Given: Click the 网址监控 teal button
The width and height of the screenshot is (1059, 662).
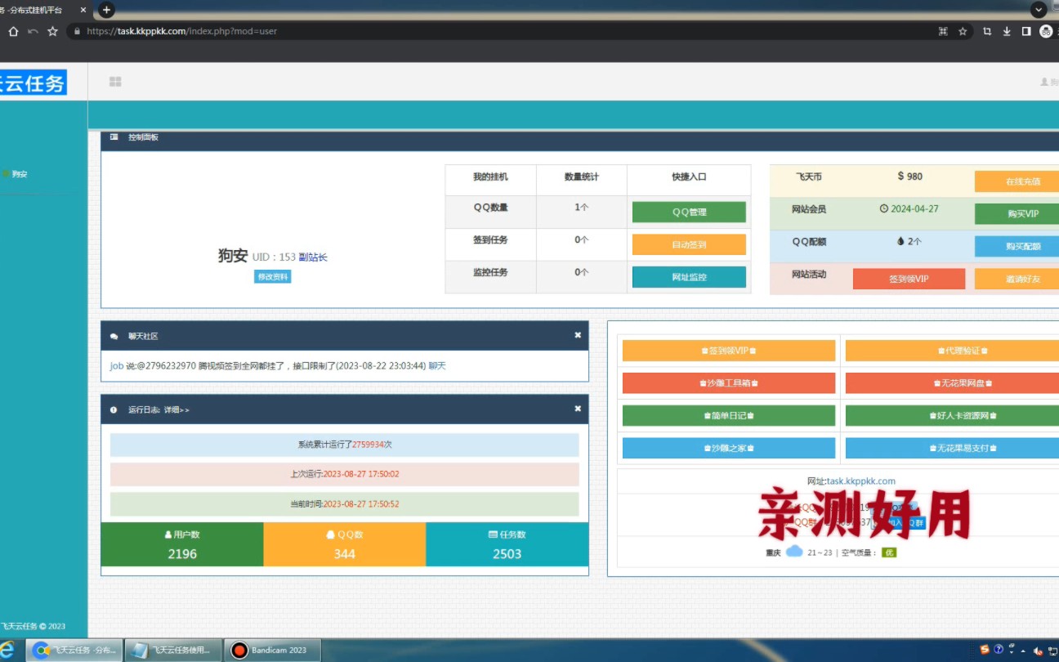Looking at the screenshot, I should [689, 277].
